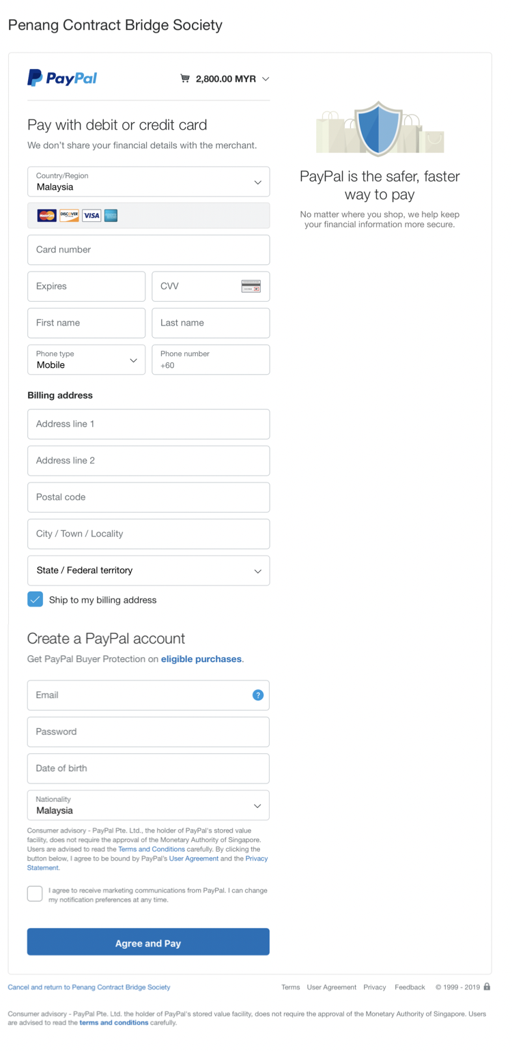Click the American Express card icon
This screenshot has height=1051, width=512.
(111, 216)
